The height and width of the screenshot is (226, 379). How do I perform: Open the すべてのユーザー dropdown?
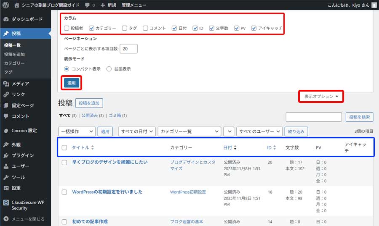click(x=259, y=131)
